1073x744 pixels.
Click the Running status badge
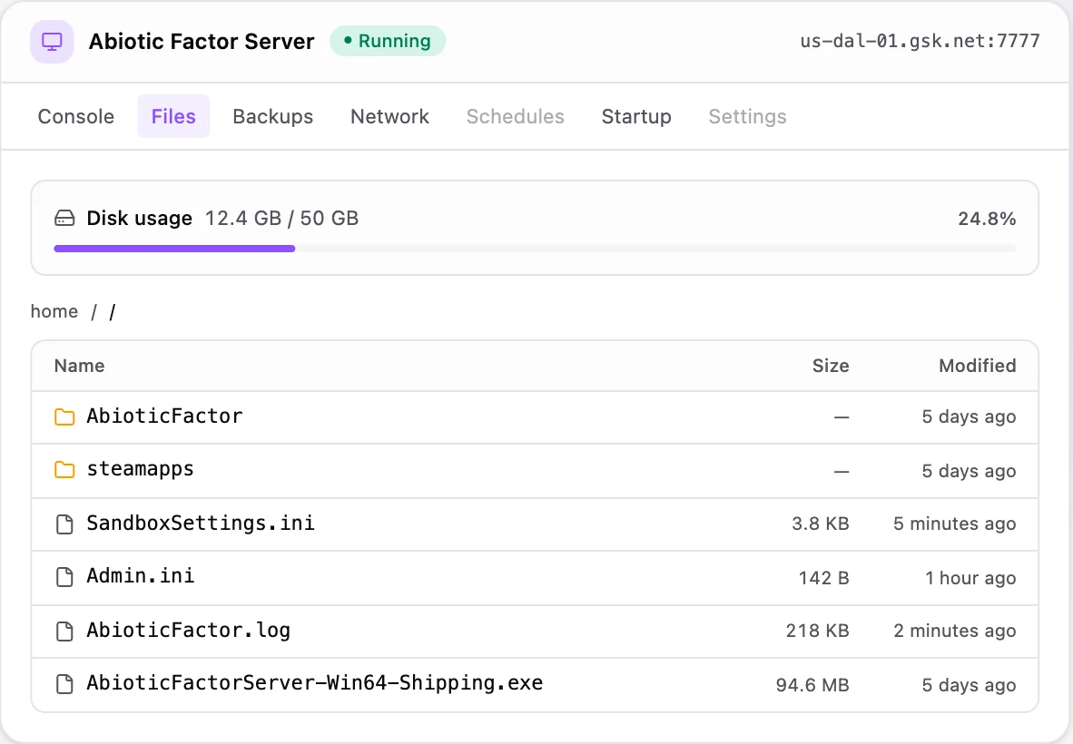(x=388, y=41)
